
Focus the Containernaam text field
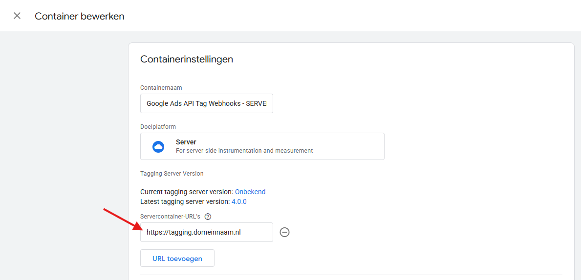206,103
